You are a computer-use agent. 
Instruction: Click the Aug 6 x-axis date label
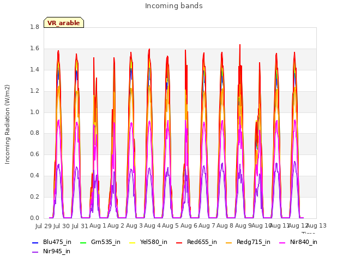(x=189, y=225)
